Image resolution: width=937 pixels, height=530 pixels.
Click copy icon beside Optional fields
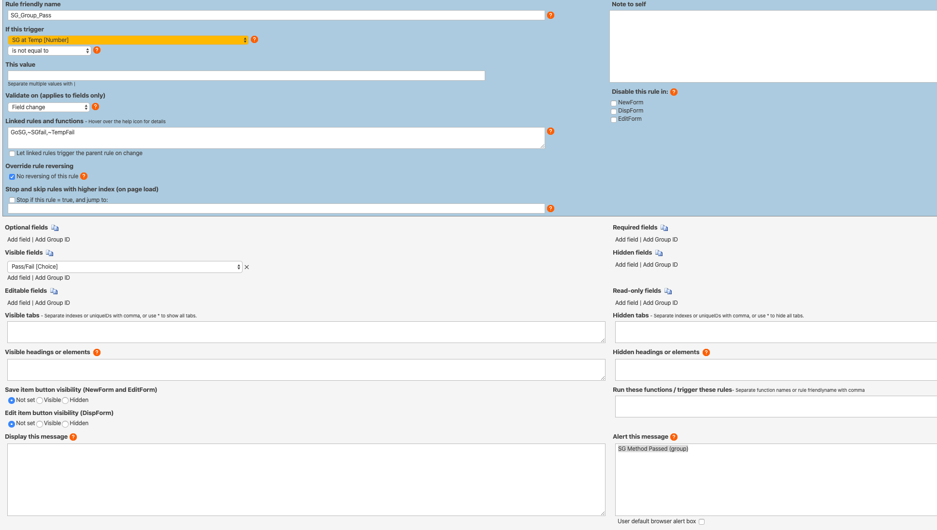tap(55, 228)
